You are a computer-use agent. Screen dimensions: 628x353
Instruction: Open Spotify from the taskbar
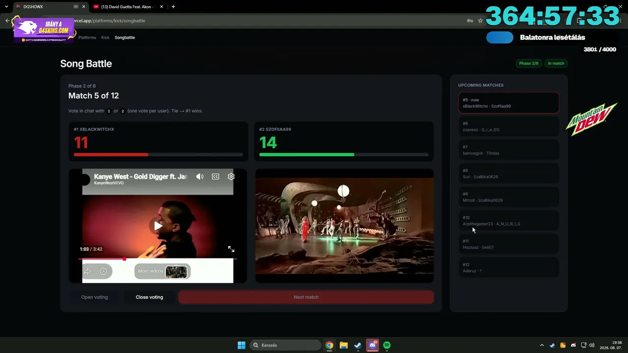pyautogui.click(x=387, y=345)
